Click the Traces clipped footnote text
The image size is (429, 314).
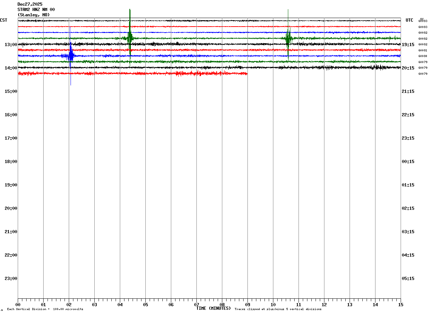[278, 309]
